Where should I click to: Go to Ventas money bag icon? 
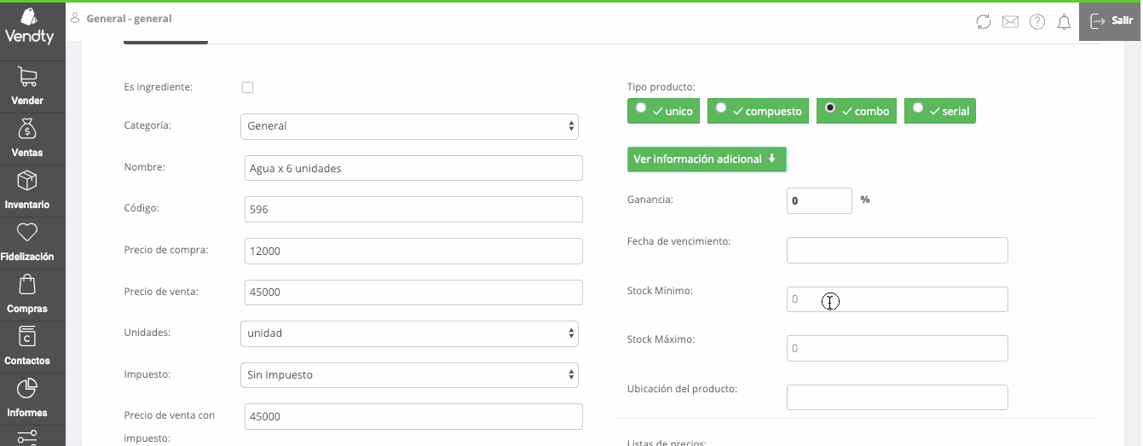coord(27,139)
